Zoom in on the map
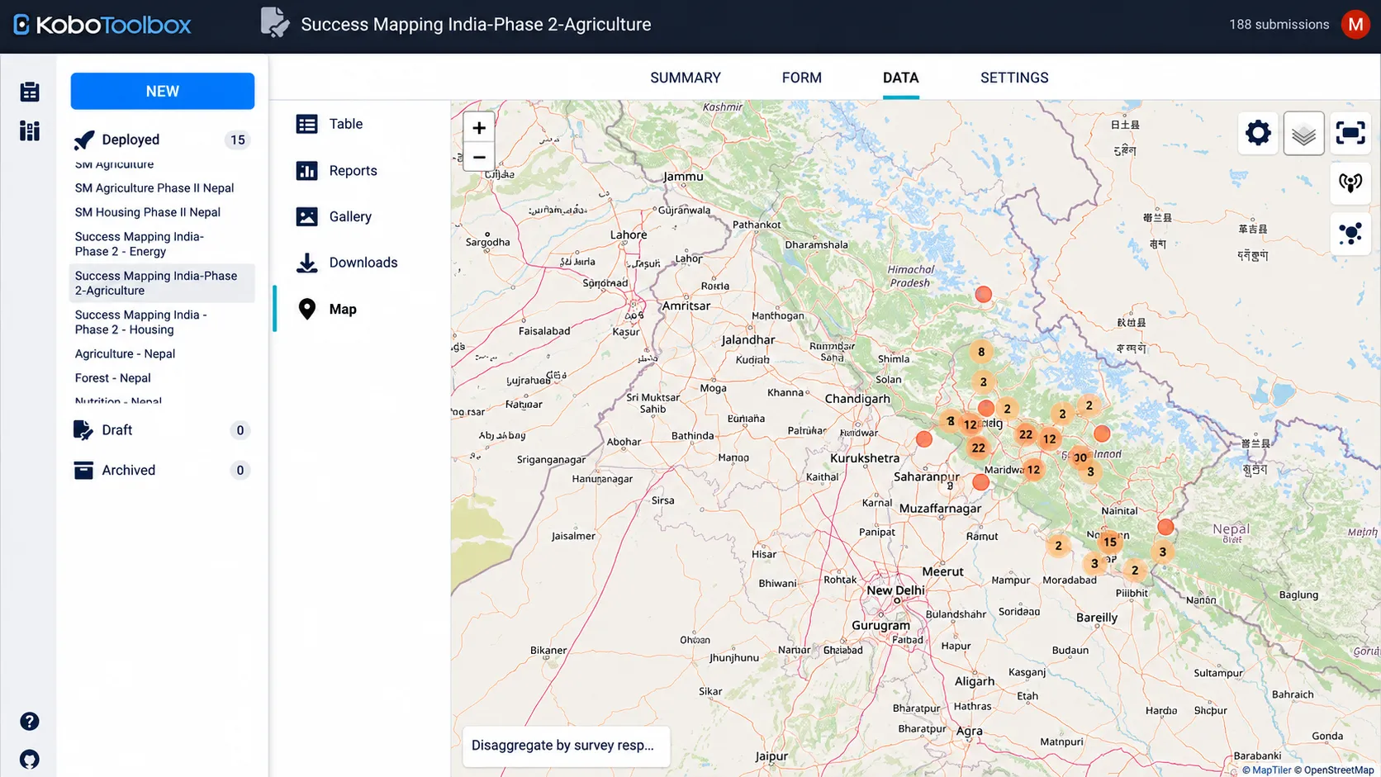This screenshot has width=1381, height=777. pyautogui.click(x=479, y=128)
